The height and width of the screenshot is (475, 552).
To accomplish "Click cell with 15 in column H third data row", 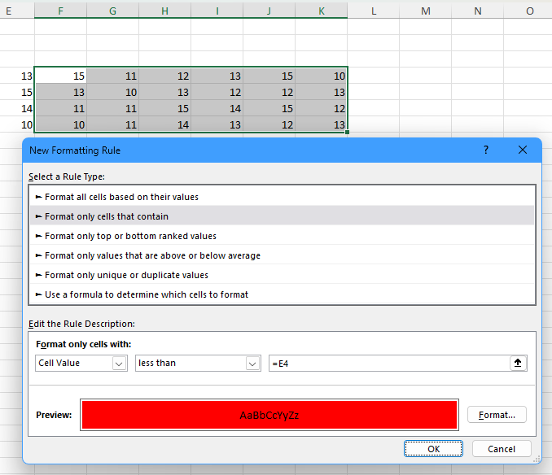I will click(x=164, y=108).
